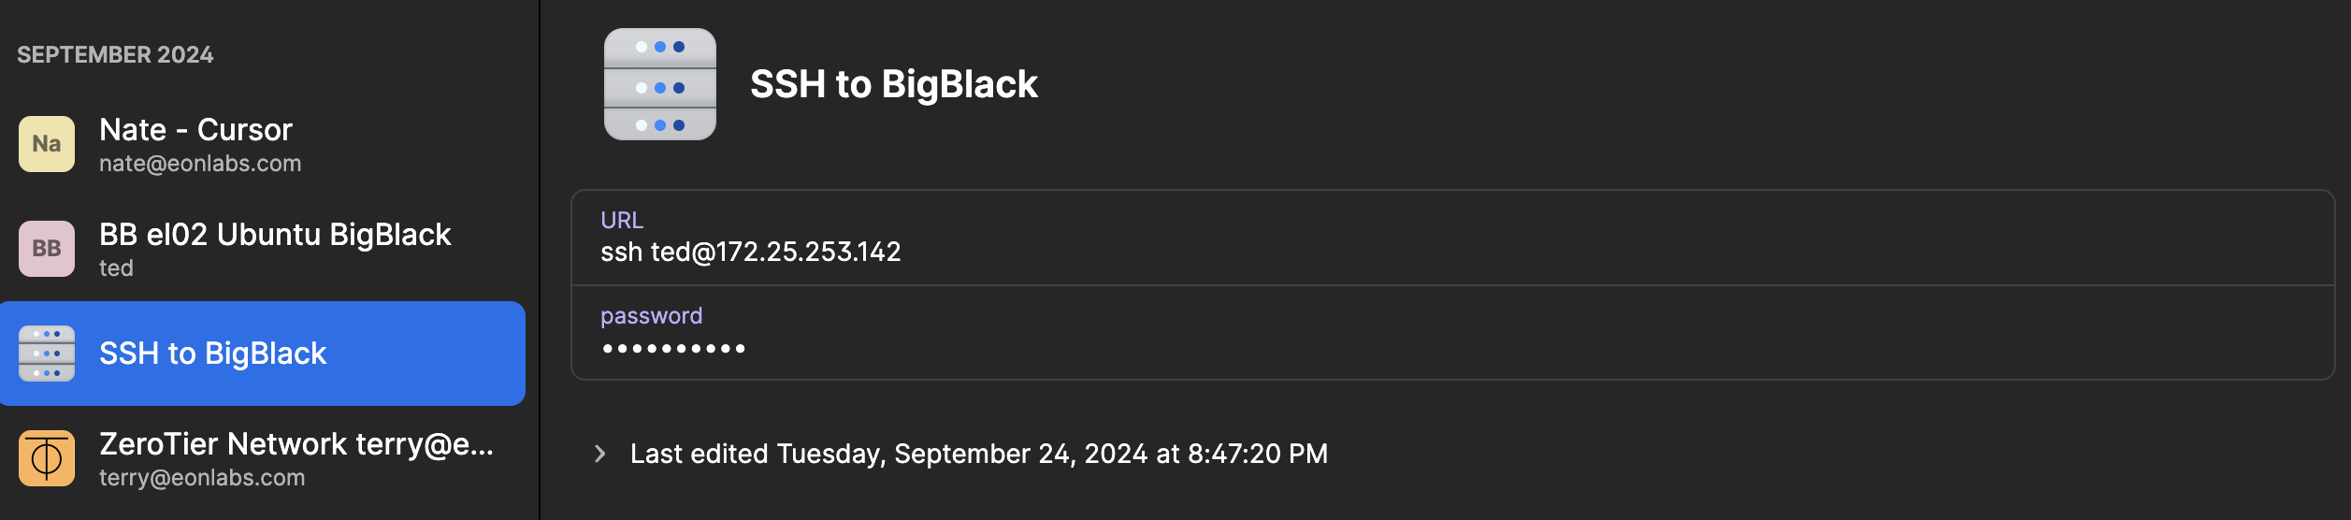2351x520 pixels.
Task: Reveal the concealed password dots
Action: click(673, 349)
